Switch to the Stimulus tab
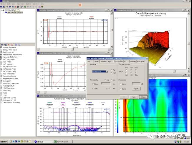This screenshot has width=192, height=145. (x=103, y=61)
